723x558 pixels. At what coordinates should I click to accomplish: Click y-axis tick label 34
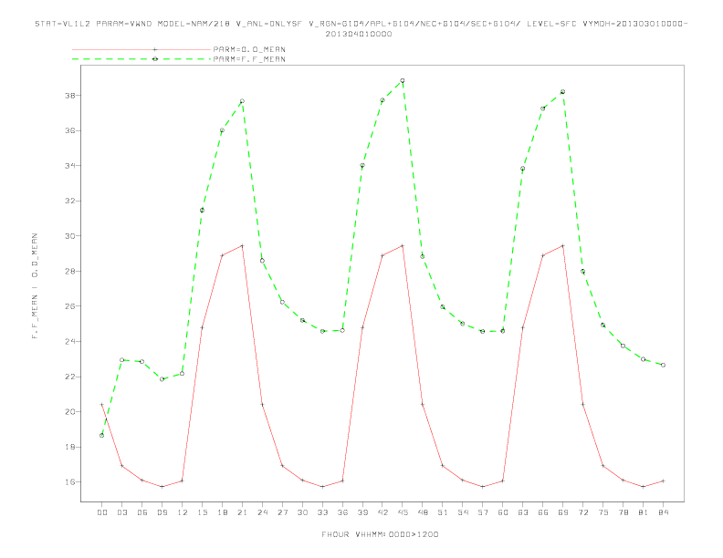70,166
